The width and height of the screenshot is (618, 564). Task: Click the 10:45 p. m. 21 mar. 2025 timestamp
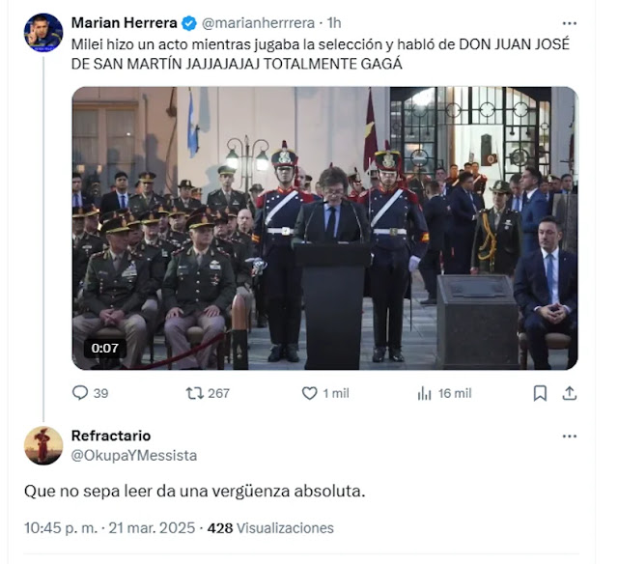click(x=109, y=527)
